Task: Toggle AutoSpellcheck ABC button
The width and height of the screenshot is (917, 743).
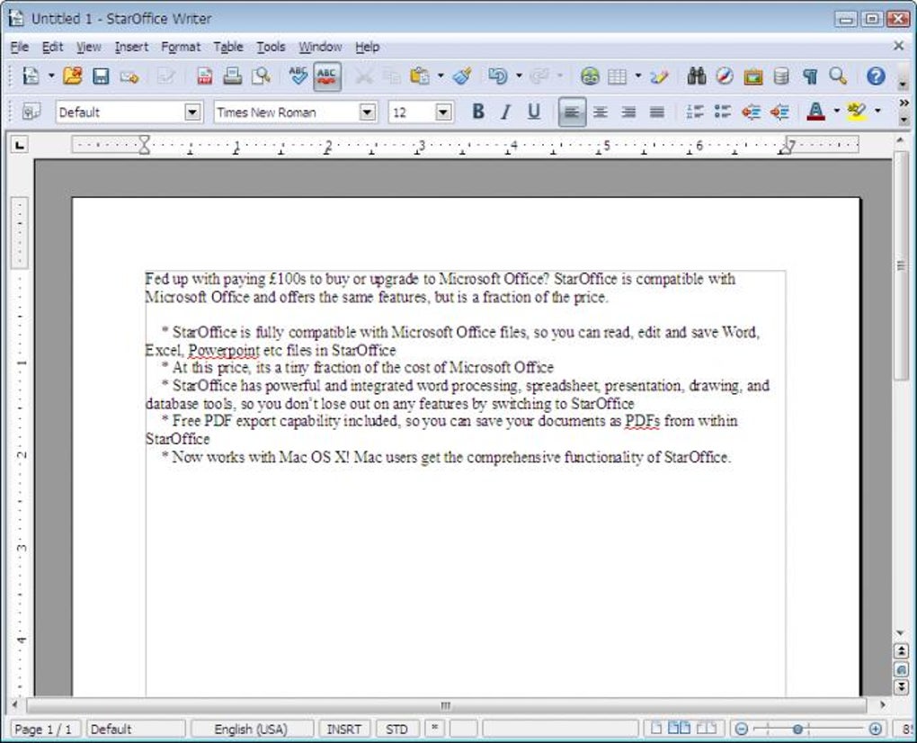Action: 327,76
